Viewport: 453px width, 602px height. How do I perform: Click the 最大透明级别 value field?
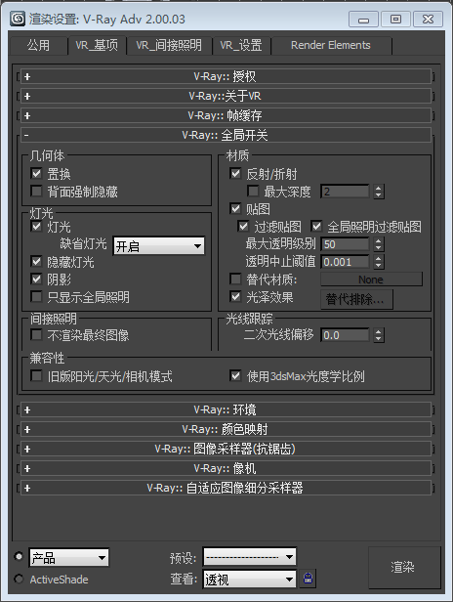pos(345,244)
